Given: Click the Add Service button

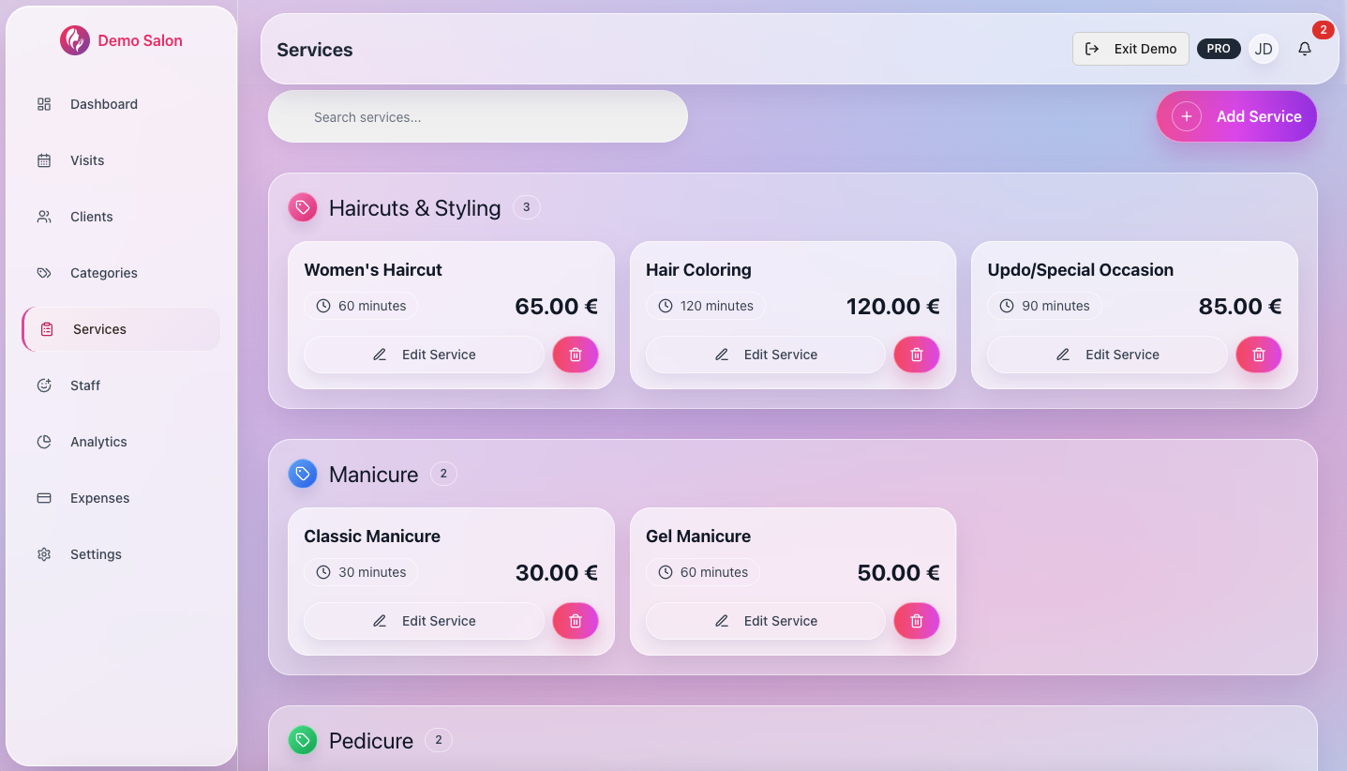Looking at the screenshot, I should click(x=1236, y=116).
